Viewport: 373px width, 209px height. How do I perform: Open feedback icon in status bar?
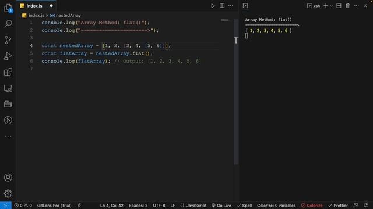point(356,206)
